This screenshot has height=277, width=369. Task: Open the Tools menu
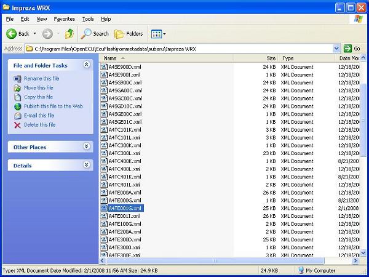tap(88, 19)
